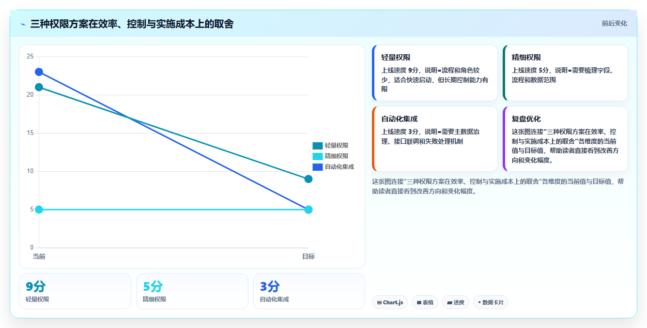Select 轻量权限 data point at 目标 (9)

pos(308,179)
